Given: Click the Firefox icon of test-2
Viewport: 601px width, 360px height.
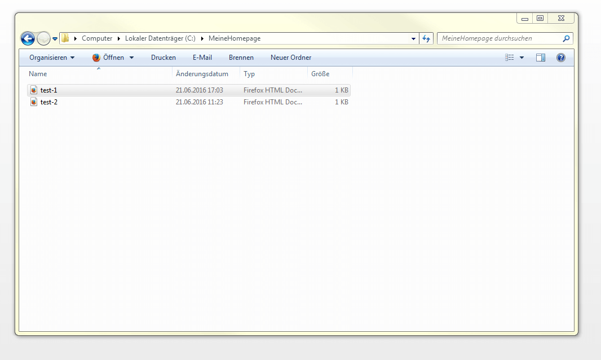Looking at the screenshot, I should 34,102.
